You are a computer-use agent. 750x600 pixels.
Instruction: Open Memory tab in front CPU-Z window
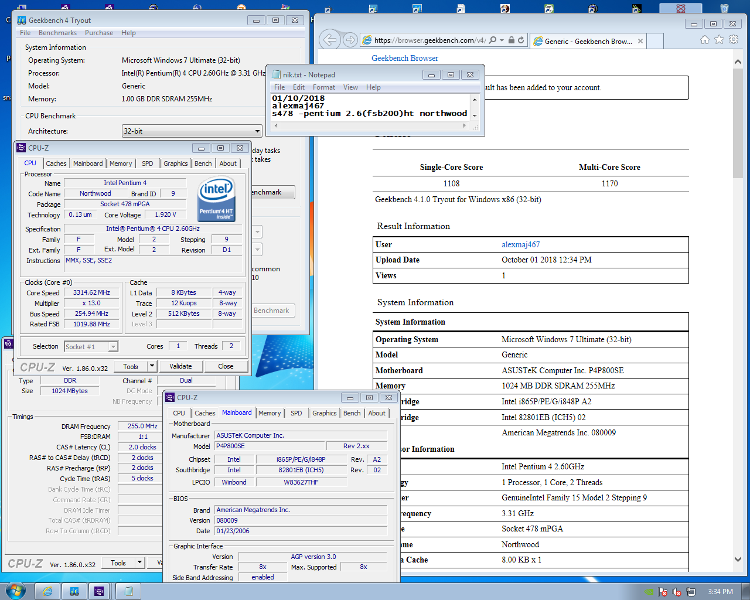pos(121,163)
